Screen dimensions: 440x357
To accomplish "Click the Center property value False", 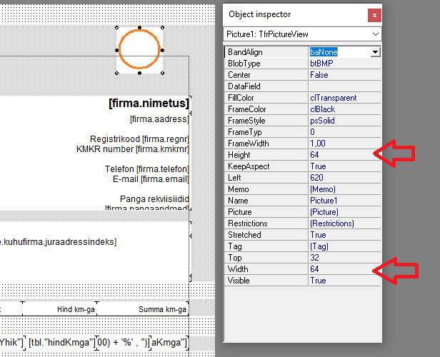I will click(x=344, y=75).
